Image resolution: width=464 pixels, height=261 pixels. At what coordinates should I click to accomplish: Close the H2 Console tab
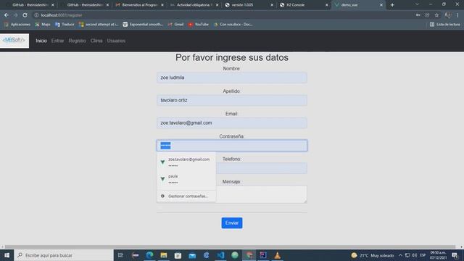pos(327,5)
